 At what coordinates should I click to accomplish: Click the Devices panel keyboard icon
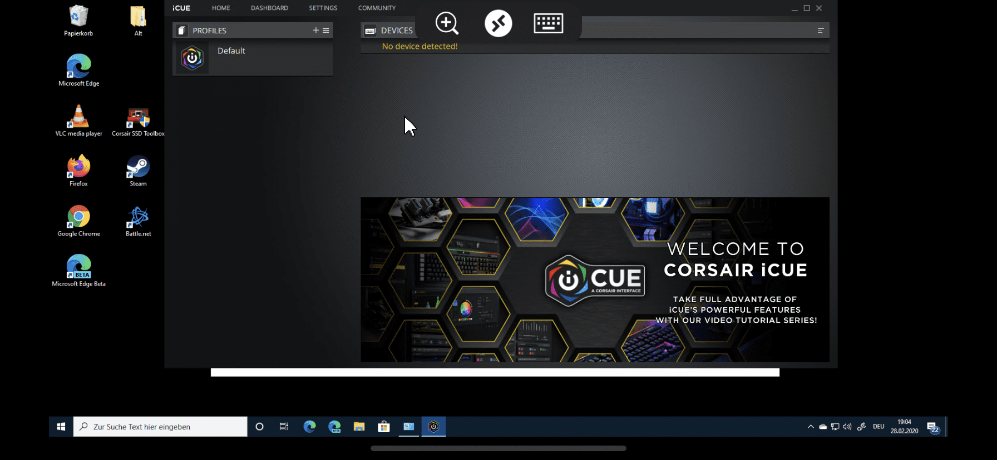click(370, 31)
